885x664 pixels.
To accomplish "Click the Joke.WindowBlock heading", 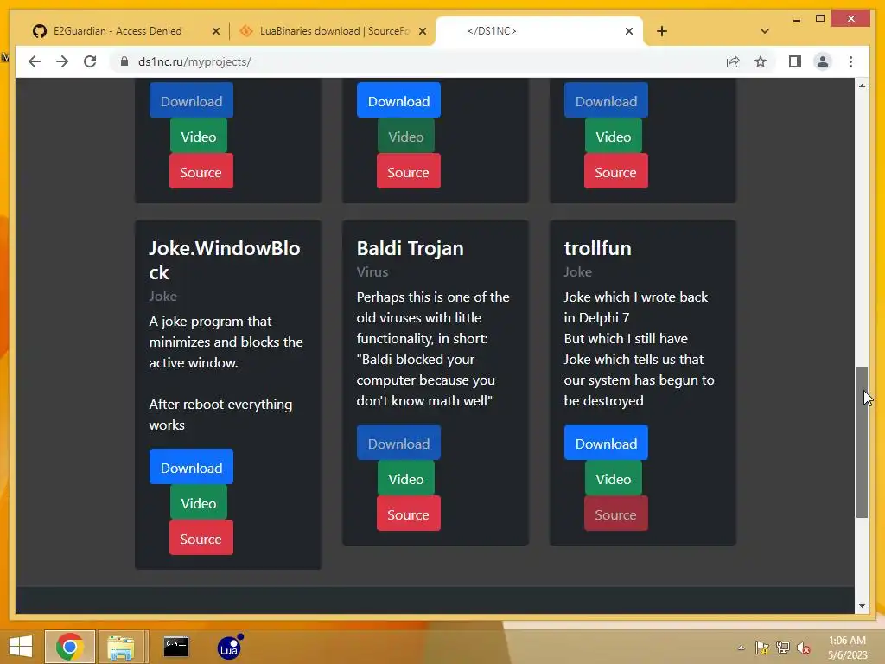I will pyautogui.click(x=225, y=259).
